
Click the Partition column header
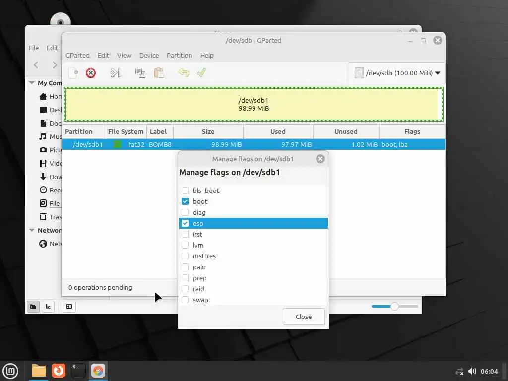pos(83,131)
